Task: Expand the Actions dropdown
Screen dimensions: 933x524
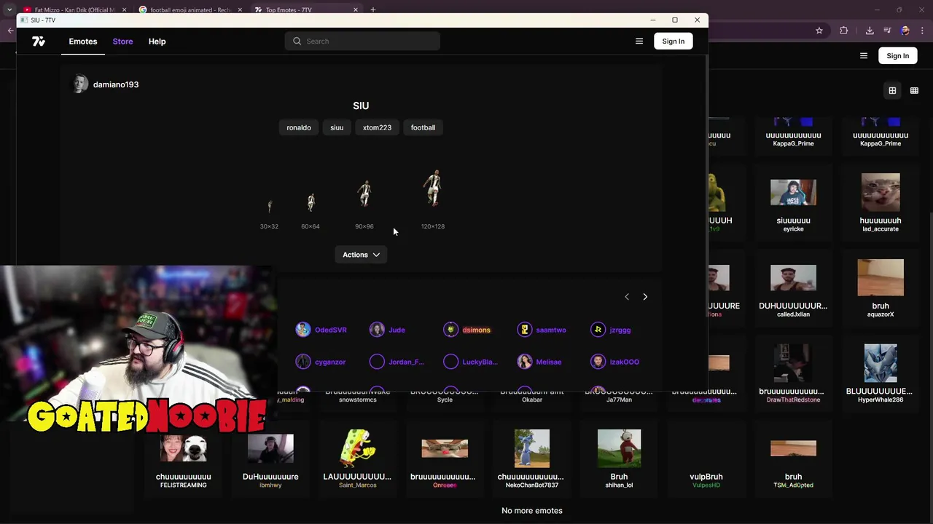Action: tap(361, 255)
